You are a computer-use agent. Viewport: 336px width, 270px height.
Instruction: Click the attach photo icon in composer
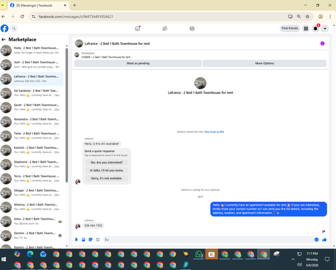tap(83, 240)
